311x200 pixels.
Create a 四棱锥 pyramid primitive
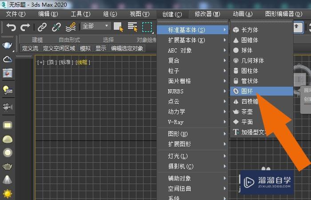pyautogui.click(x=261, y=102)
